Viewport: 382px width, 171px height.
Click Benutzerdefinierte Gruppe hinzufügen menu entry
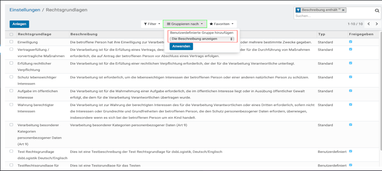[x=202, y=33]
